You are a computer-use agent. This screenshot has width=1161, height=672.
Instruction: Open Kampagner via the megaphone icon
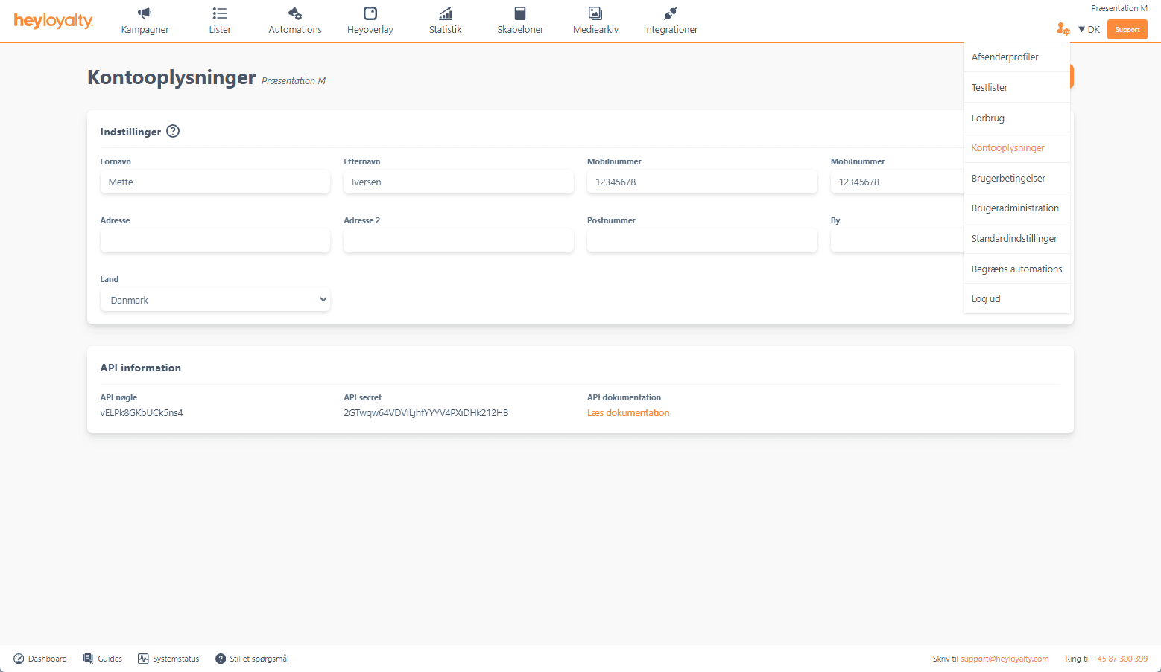(144, 13)
